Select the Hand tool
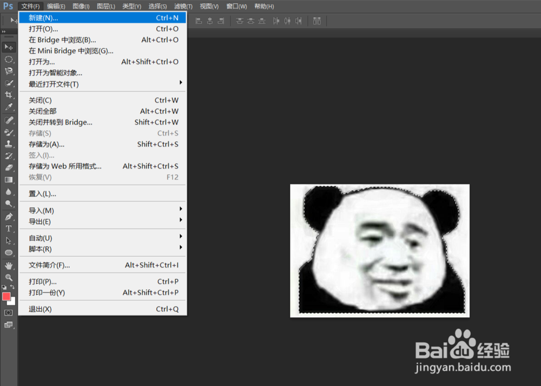 click(x=9, y=265)
